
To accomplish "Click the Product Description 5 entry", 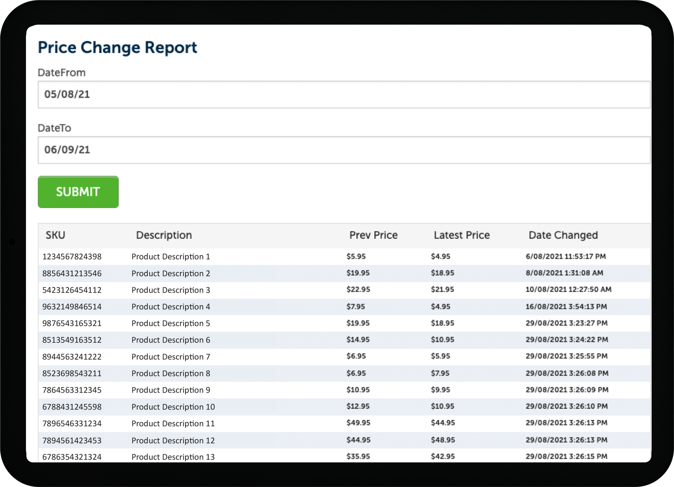I will pyautogui.click(x=171, y=323).
